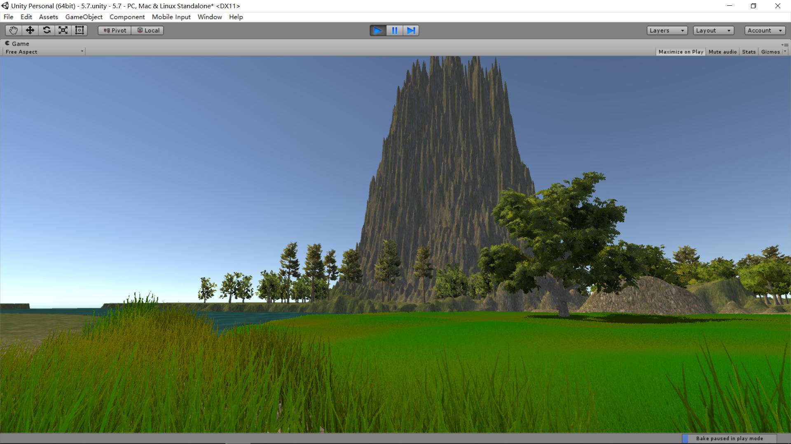Viewport: 791px width, 444px height.
Task: Stop play mode with Play button
Action: [377, 30]
